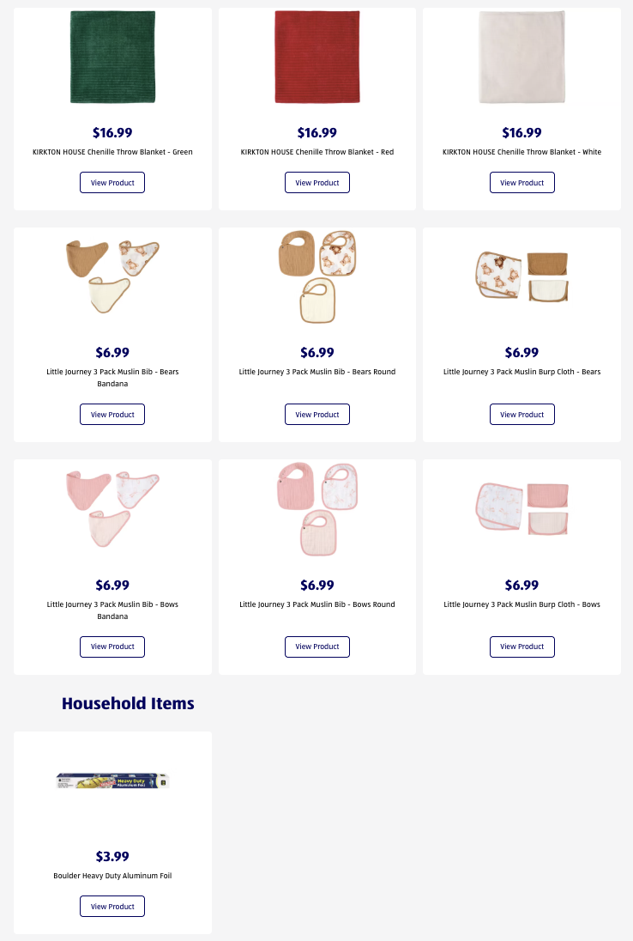View product for Muslin Bib Bows Bandana
633x941 pixels.
[x=112, y=647]
